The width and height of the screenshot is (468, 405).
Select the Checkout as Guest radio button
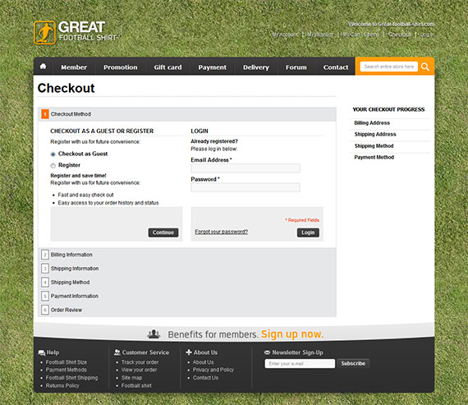[x=53, y=154]
